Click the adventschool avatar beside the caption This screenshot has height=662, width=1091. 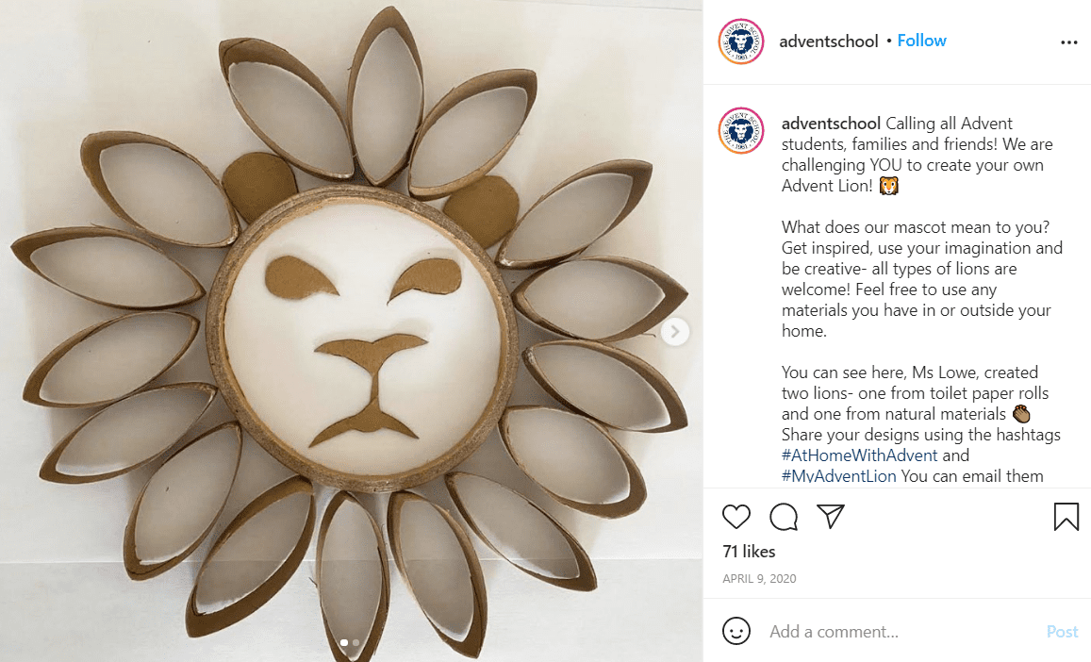[741, 130]
